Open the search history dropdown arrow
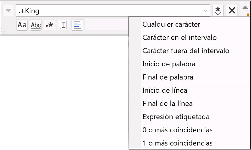 (x=205, y=11)
